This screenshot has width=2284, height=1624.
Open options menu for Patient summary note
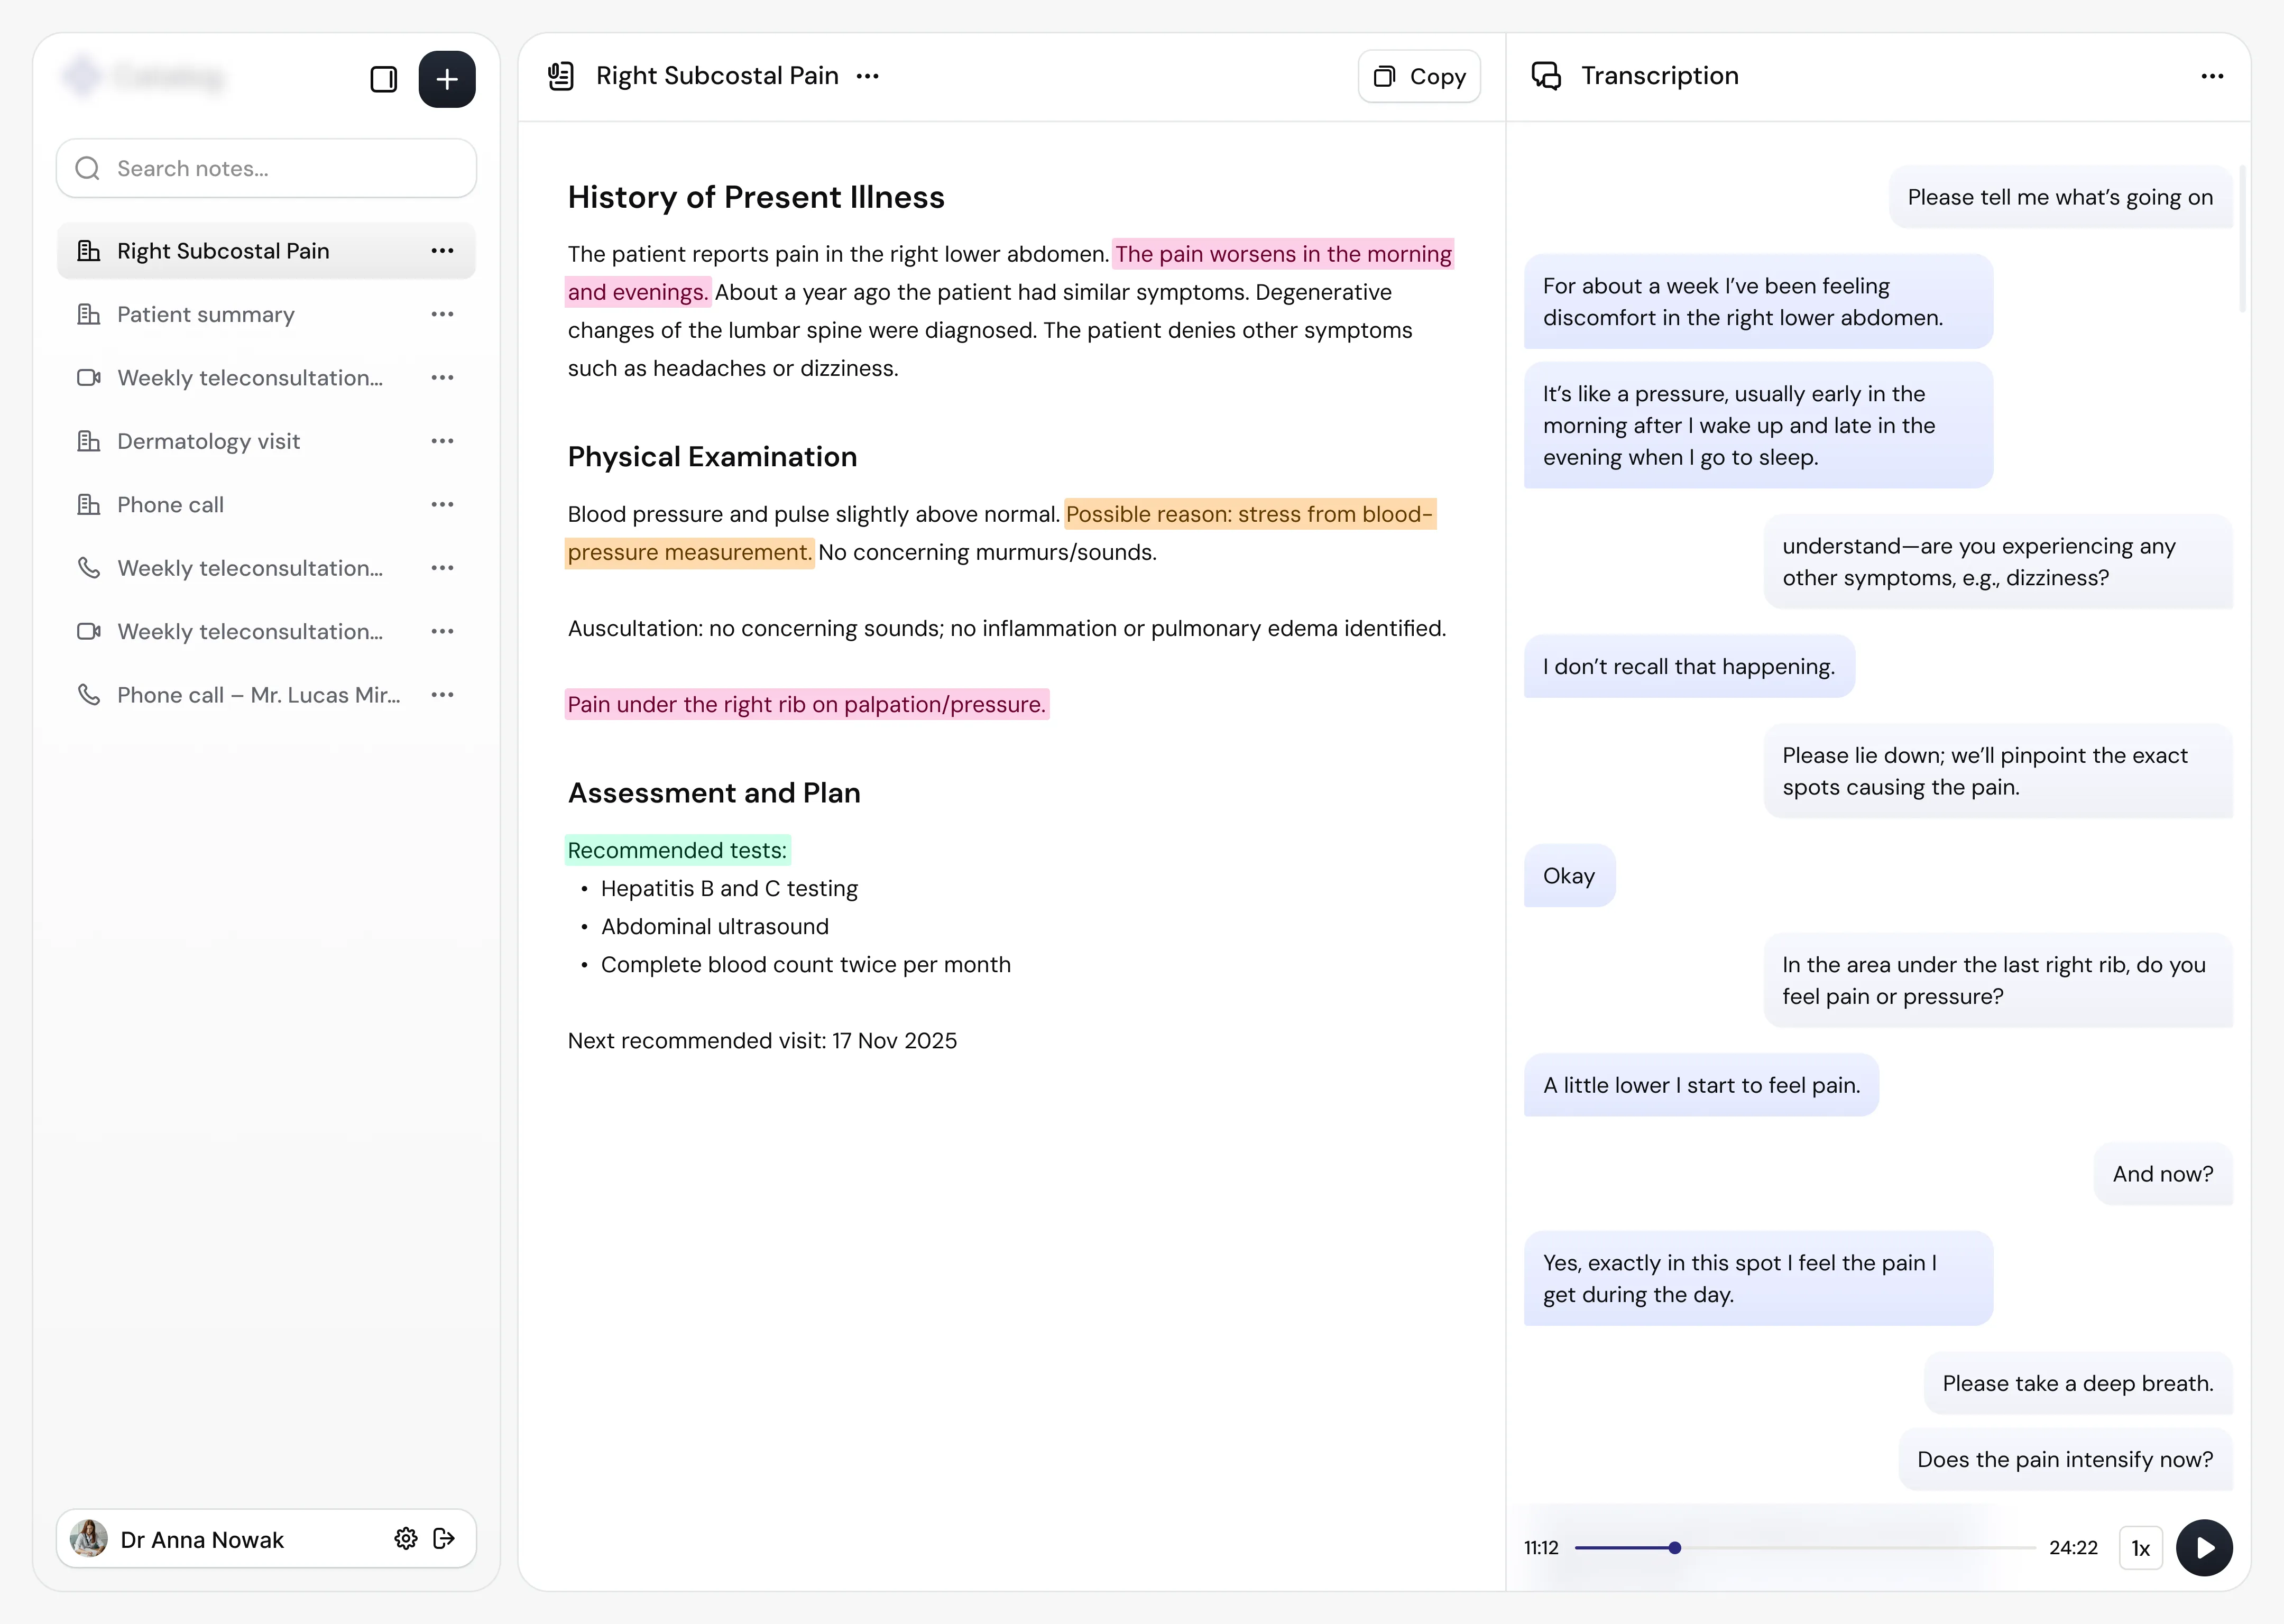(443, 314)
